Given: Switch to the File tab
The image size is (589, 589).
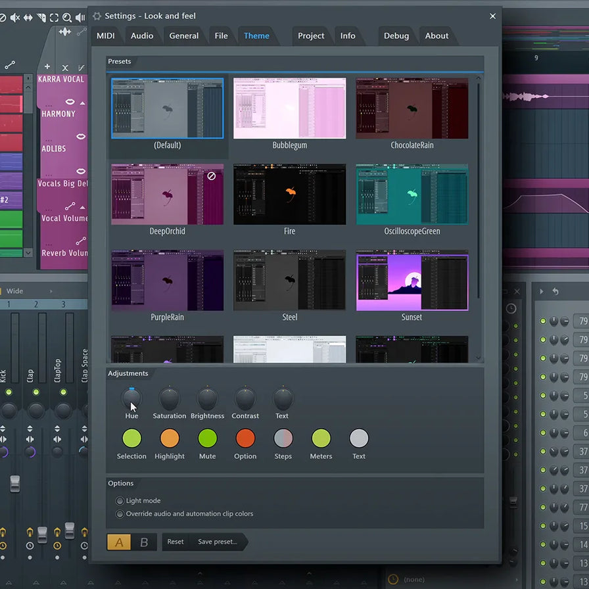Looking at the screenshot, I should 222,36.
